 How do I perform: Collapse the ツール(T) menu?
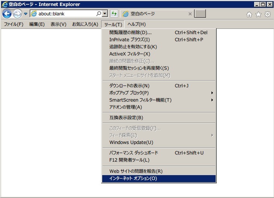[x=113, y=24]
